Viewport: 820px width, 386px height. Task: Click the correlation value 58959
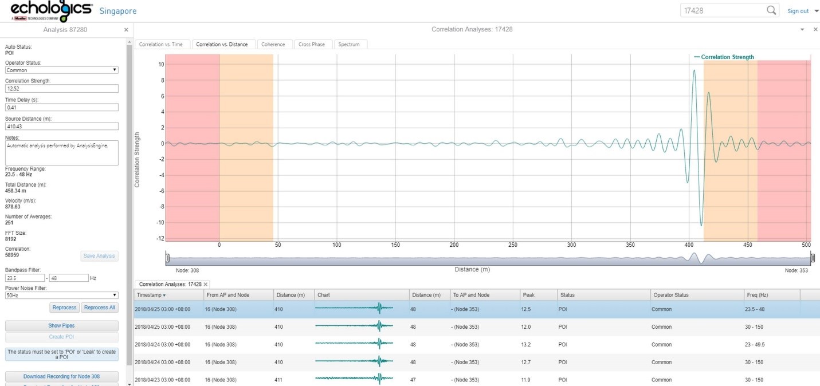[12, 255]
